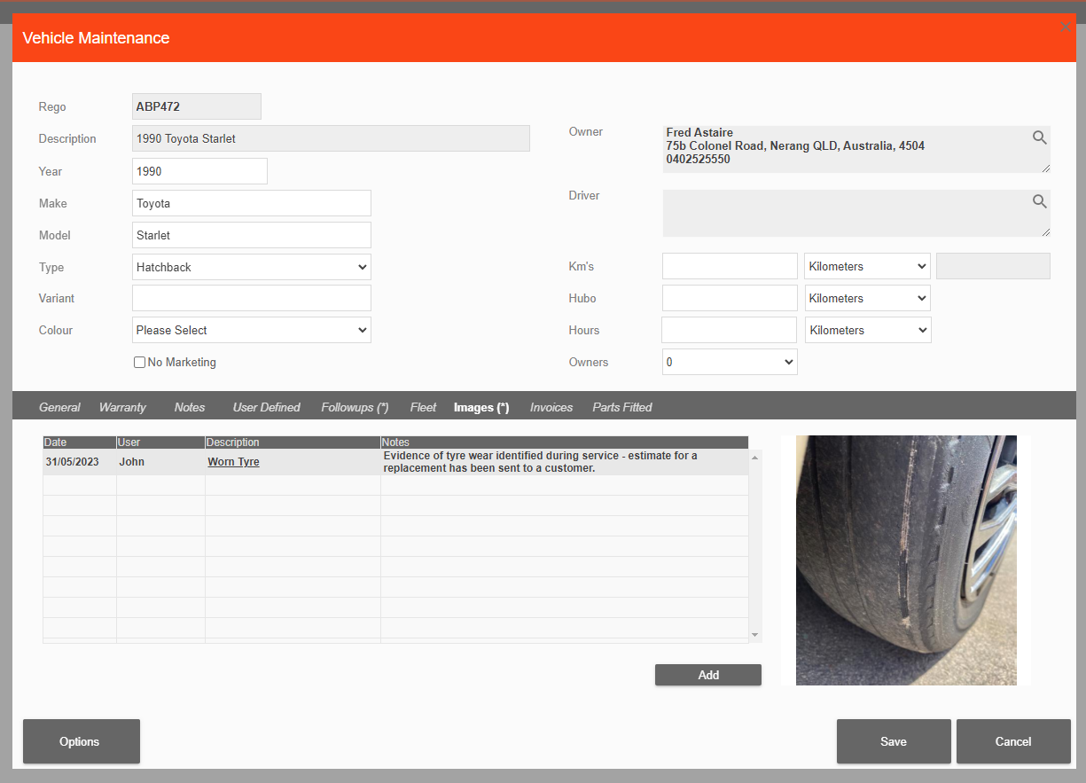Click the Options button
Image resolution: width=1086 pixels, height=783 pixels.
click(81, 741)
